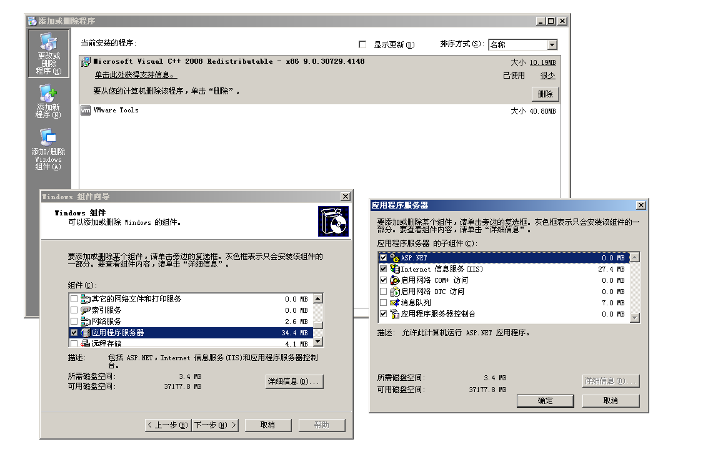Click the 网络服务 component icon
The width and height of the screenshot is (718, 472).
pyautogui.click(x=86, y=322)
